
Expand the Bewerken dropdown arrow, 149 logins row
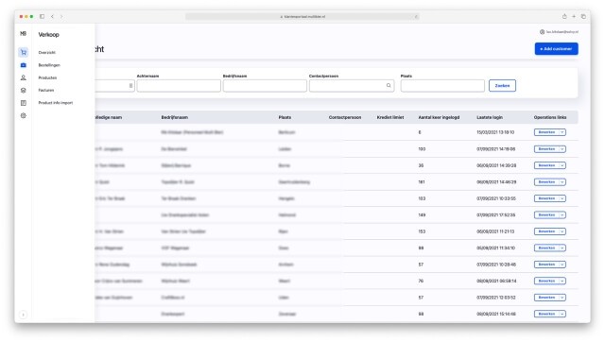point(562,214)
